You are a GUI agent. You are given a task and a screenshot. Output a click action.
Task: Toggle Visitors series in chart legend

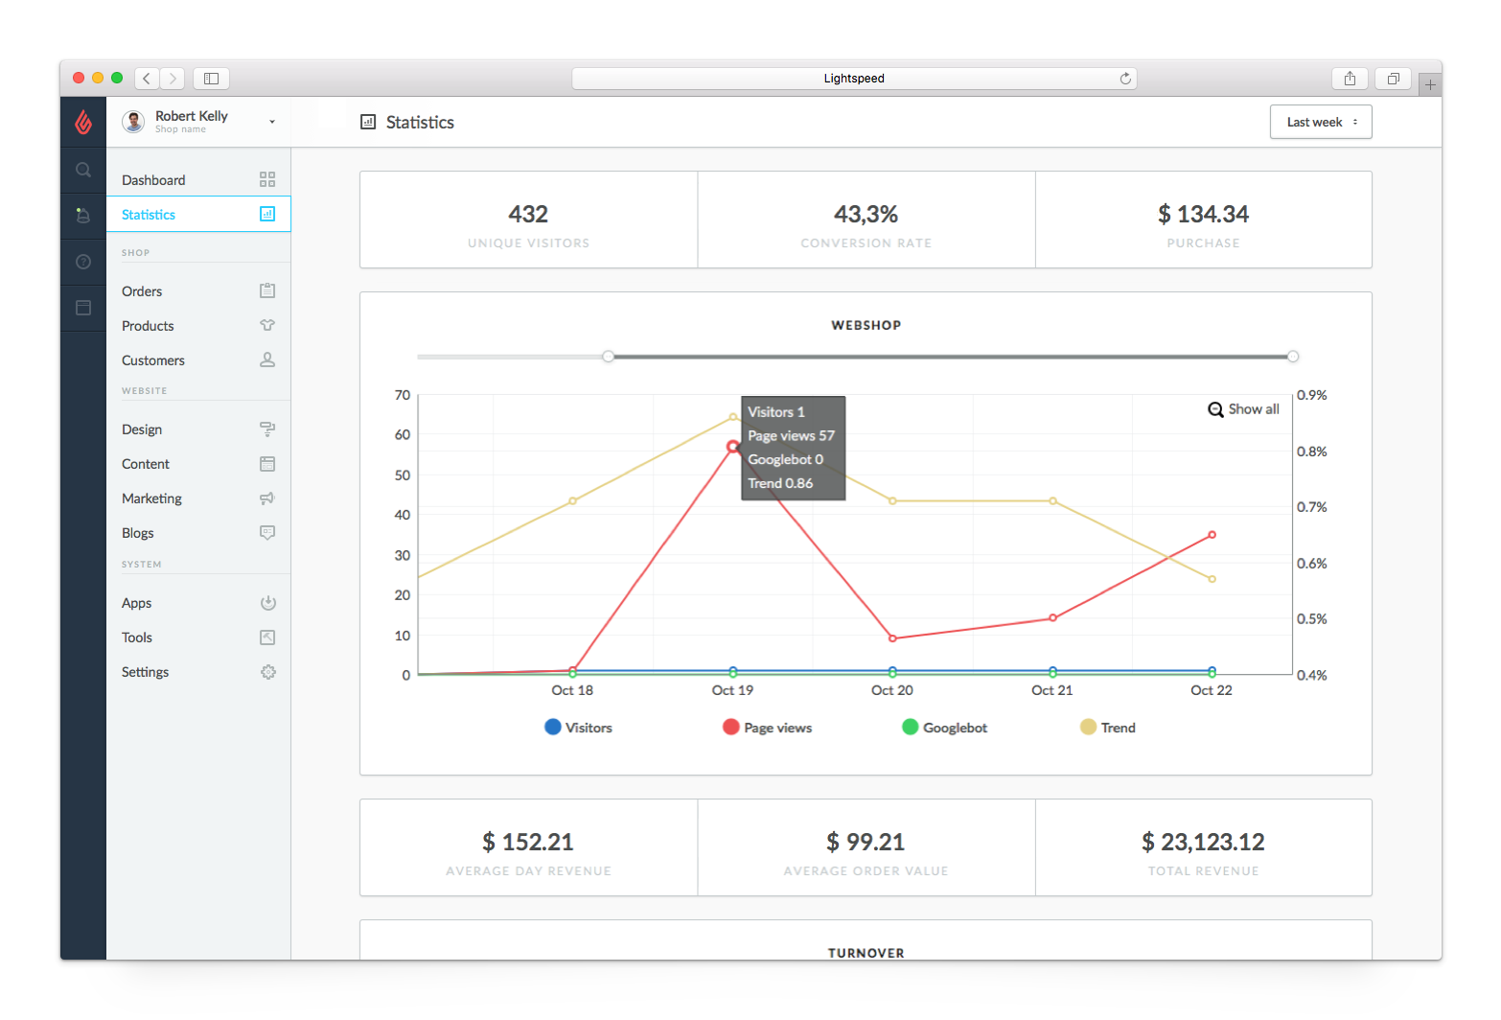(x=578, y=728)
